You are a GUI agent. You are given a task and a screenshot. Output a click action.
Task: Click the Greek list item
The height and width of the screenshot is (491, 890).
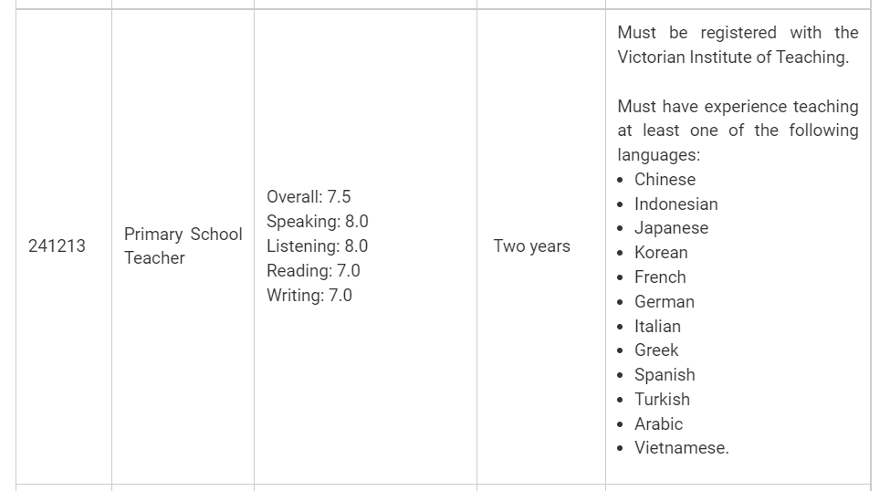tap(656, 350)
